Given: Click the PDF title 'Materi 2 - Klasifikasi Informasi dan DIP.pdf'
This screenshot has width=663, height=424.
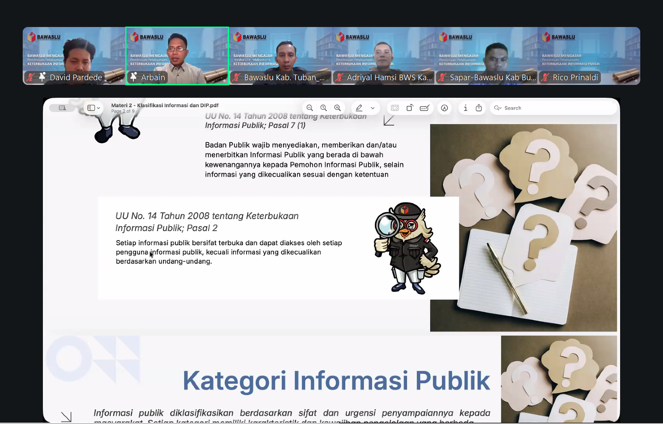Looking at the screenshot, I should pyautogui.click(x=165, y=105).
